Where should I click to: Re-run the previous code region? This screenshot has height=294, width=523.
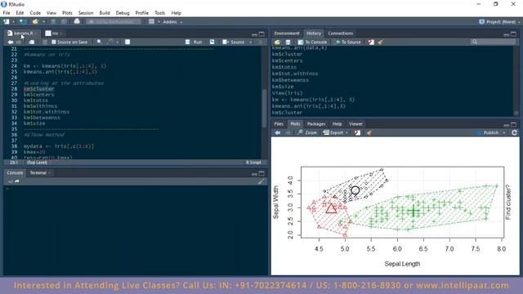pos(212,42)
